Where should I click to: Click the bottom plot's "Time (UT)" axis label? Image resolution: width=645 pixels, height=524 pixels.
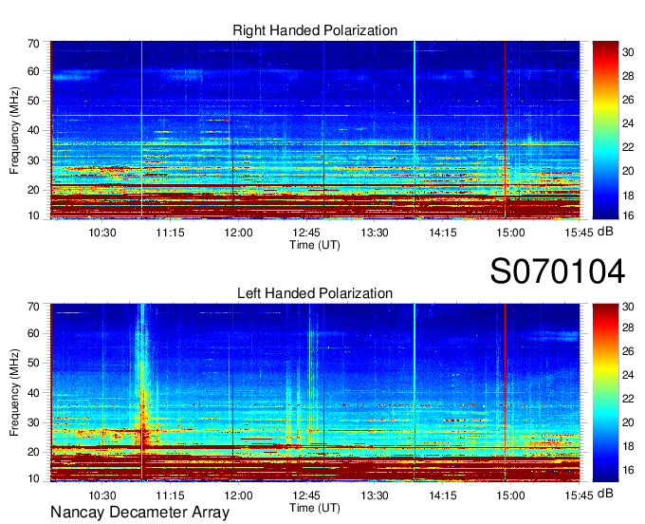tap(315, 508)
